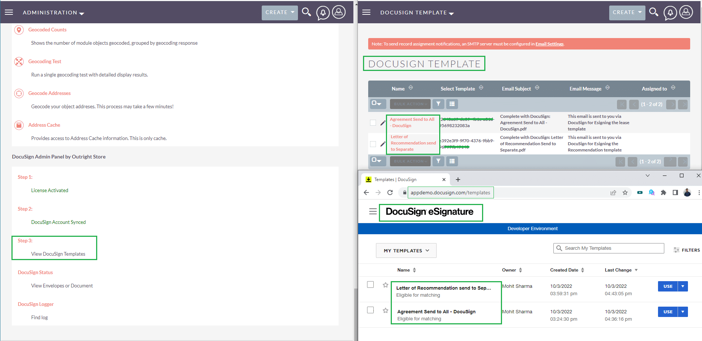Image resolution: width=702 pixels, height=341 pixels.
Task: Click search icon in Administration header
Action: pyautogui.click(x=306, y=12)
